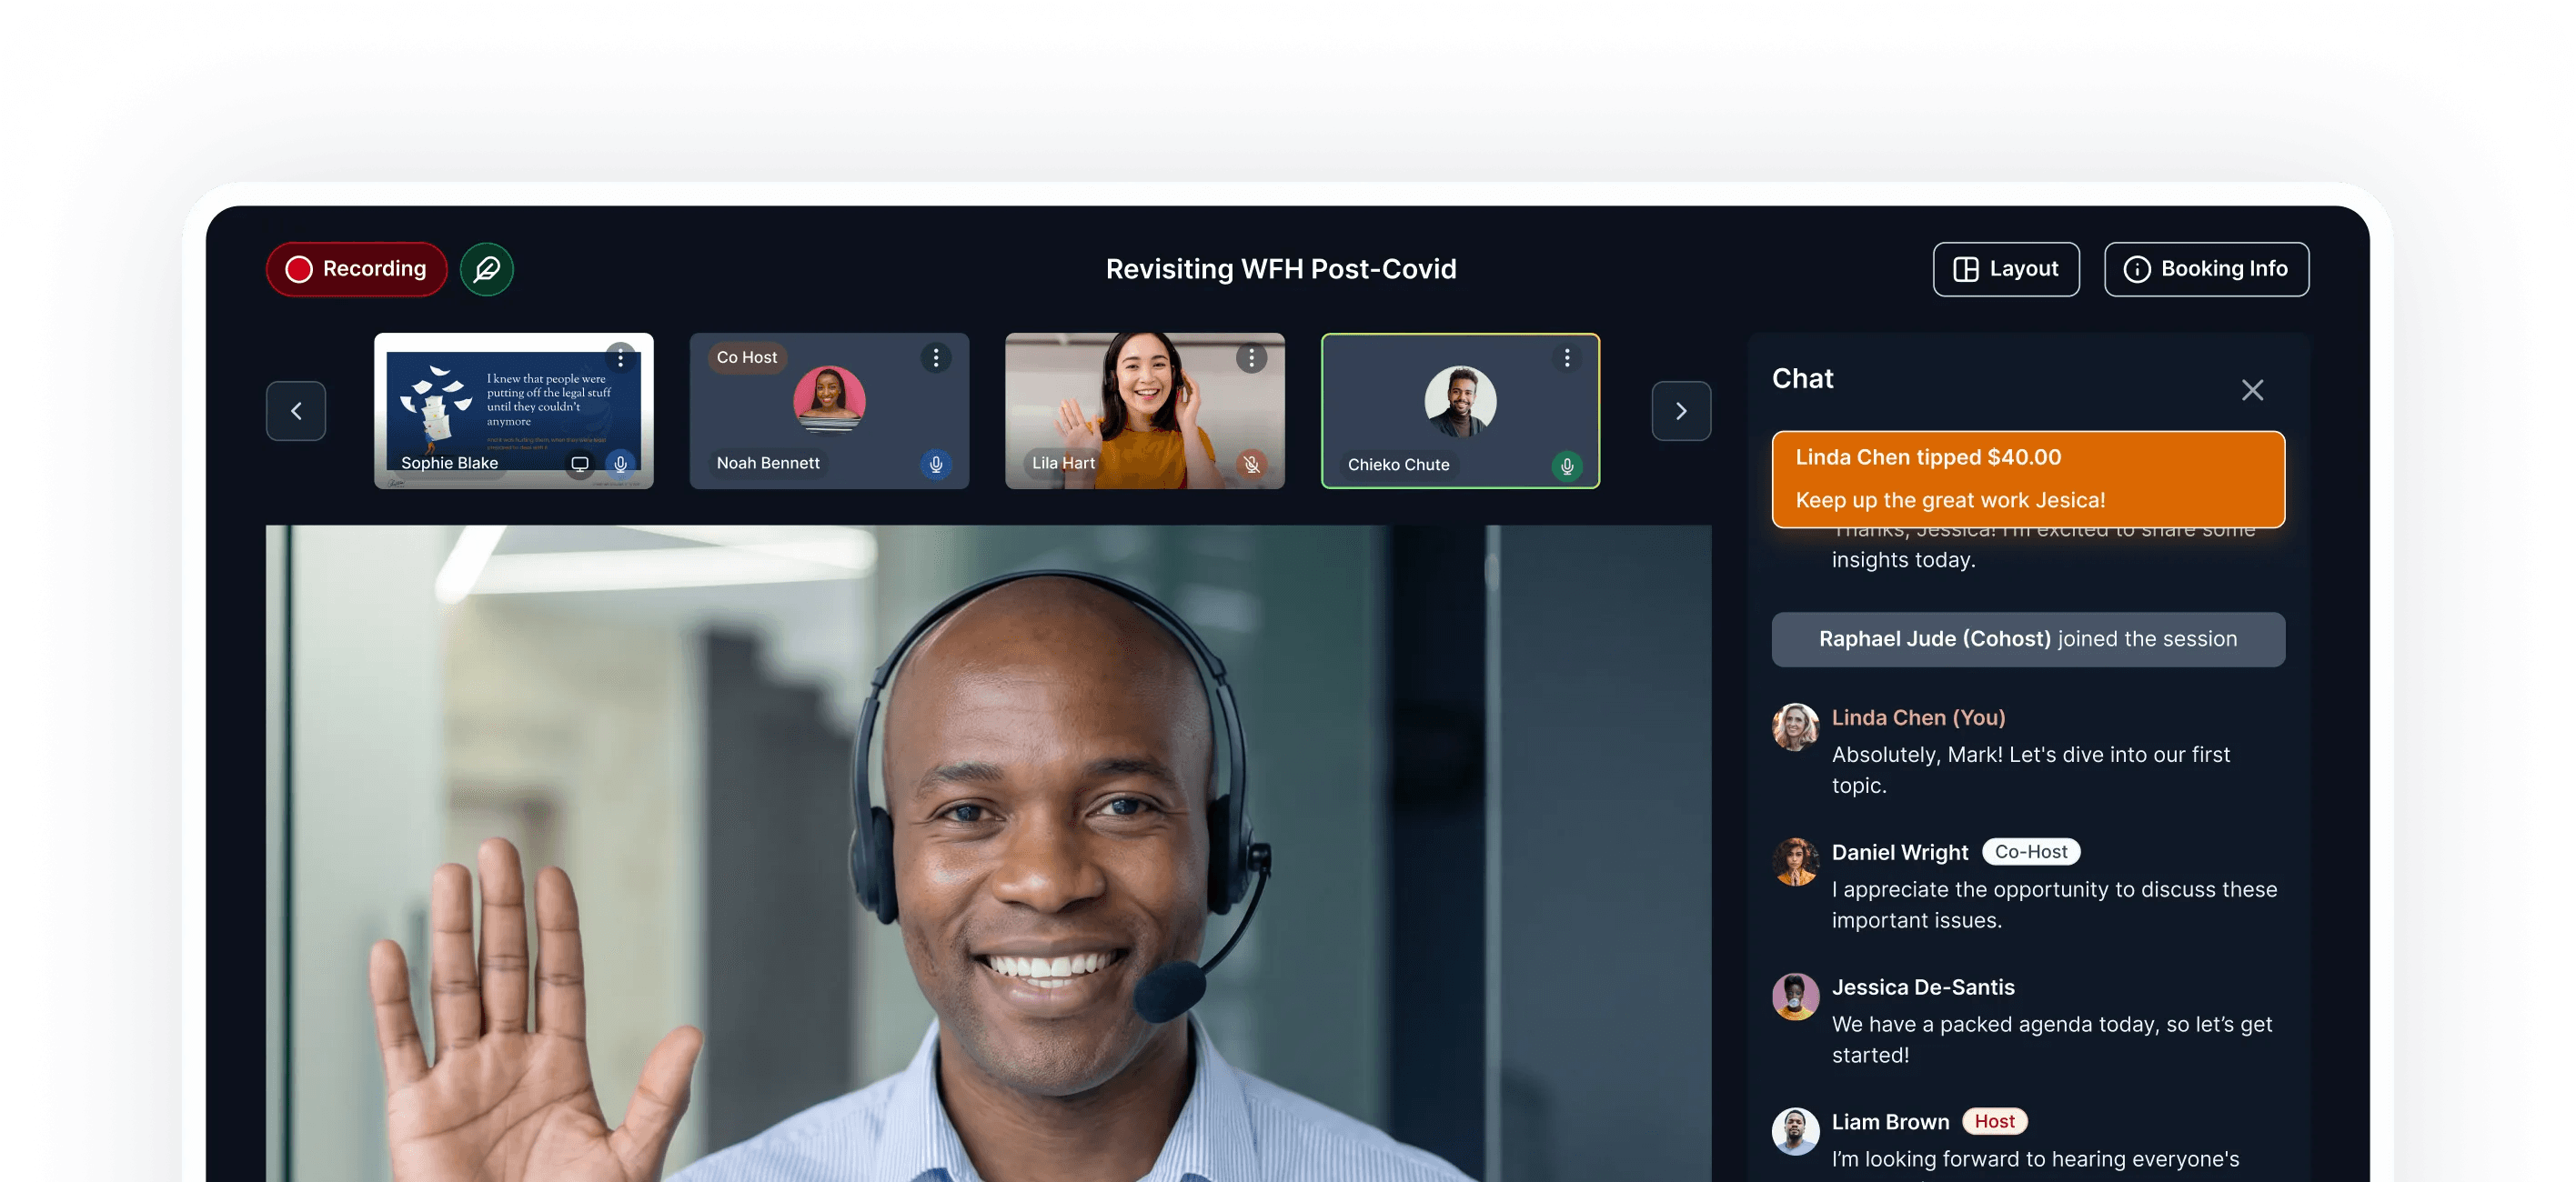Click the Chieko Chute name label
Screen dimensions: 2576x1182
[1398, 465]
